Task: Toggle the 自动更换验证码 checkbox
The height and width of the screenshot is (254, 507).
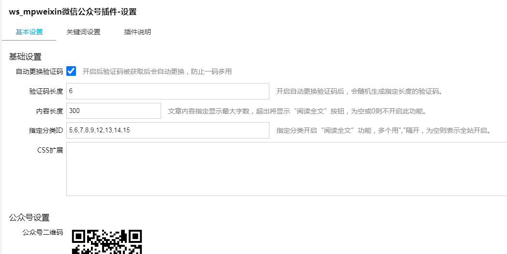Action: point(71,71)
